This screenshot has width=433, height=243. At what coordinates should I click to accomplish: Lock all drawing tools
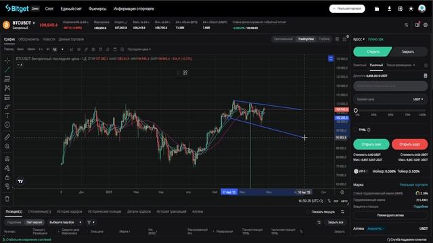[7, 177]
